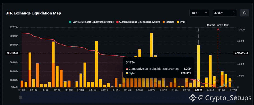Click the red long liquidation legend swatch
The width and height of the screenshot is (254, 105).
(117, 22)
